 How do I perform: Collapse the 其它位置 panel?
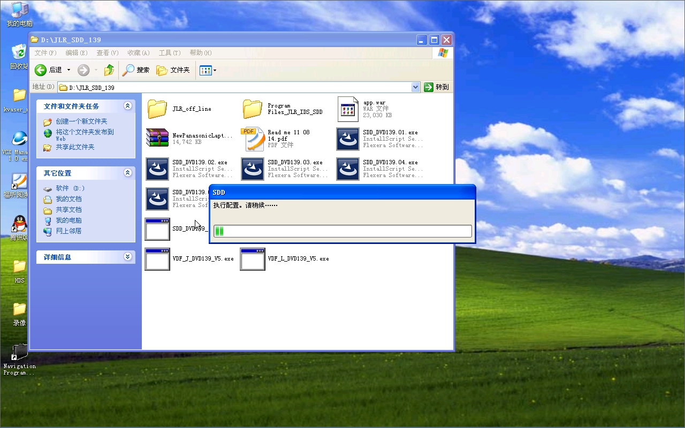[x=127, y=173]
